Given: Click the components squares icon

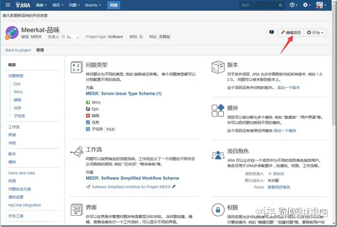Looking at the screenshot, I should pyautogui.click(x=218, y=110).
